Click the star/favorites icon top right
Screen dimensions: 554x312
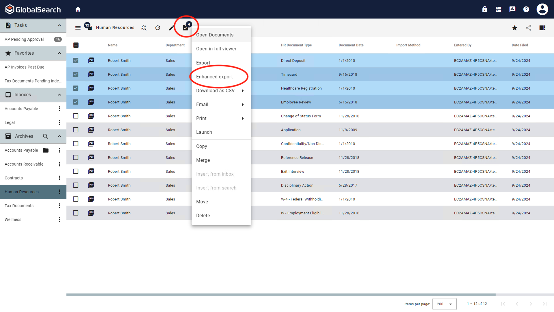(x=514, y=27)
